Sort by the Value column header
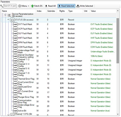 click(x=103, y=11)
